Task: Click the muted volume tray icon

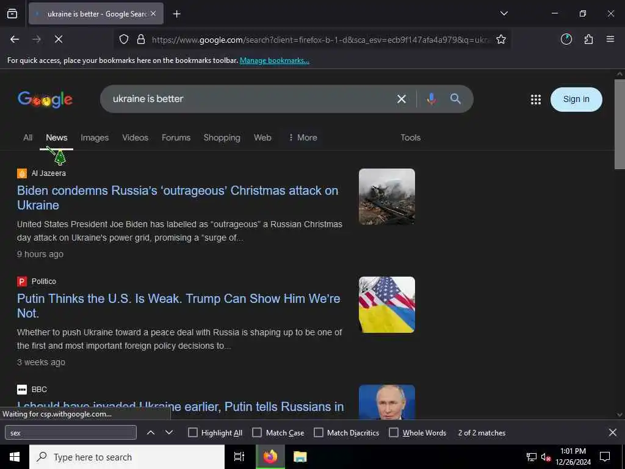Action: 546,457
